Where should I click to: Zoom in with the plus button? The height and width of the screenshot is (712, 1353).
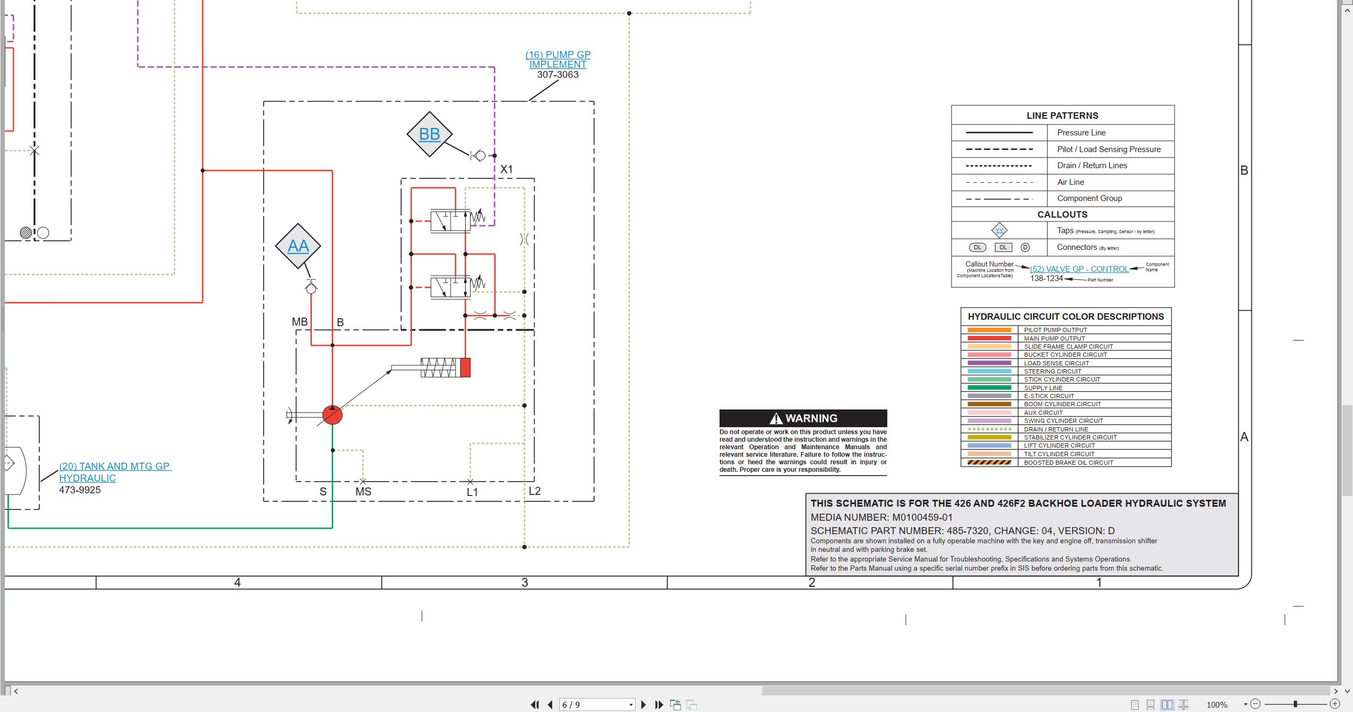point(1335,704)
